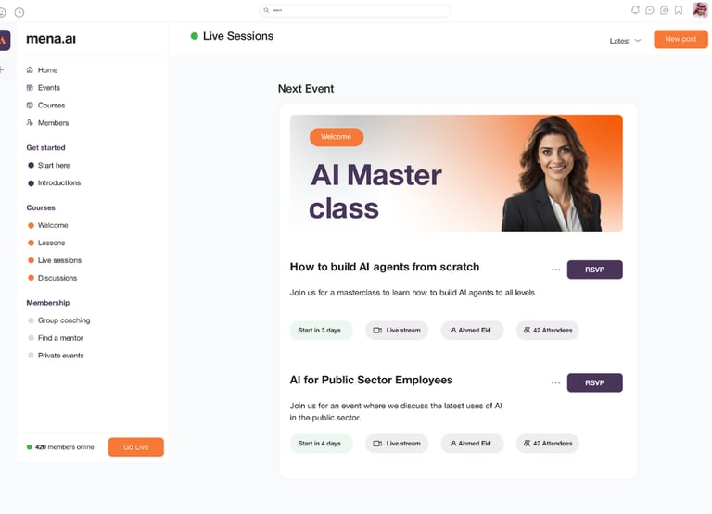Click attendees icon in AI agents event
Screen dimensions: 712x514
[x=527, y=331]
